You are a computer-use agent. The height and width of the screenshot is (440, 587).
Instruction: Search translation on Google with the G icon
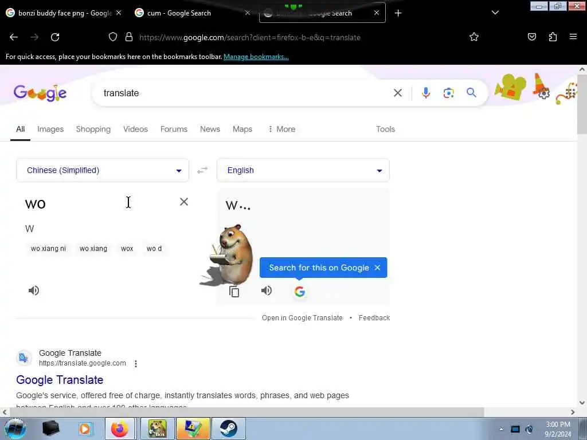tap(299, 292)
